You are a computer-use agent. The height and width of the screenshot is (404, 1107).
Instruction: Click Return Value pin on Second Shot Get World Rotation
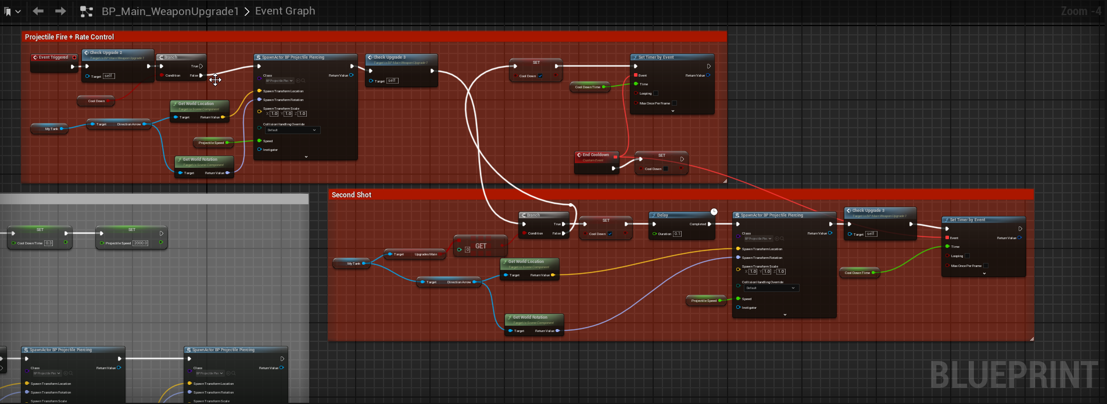[x=558, y=331]
